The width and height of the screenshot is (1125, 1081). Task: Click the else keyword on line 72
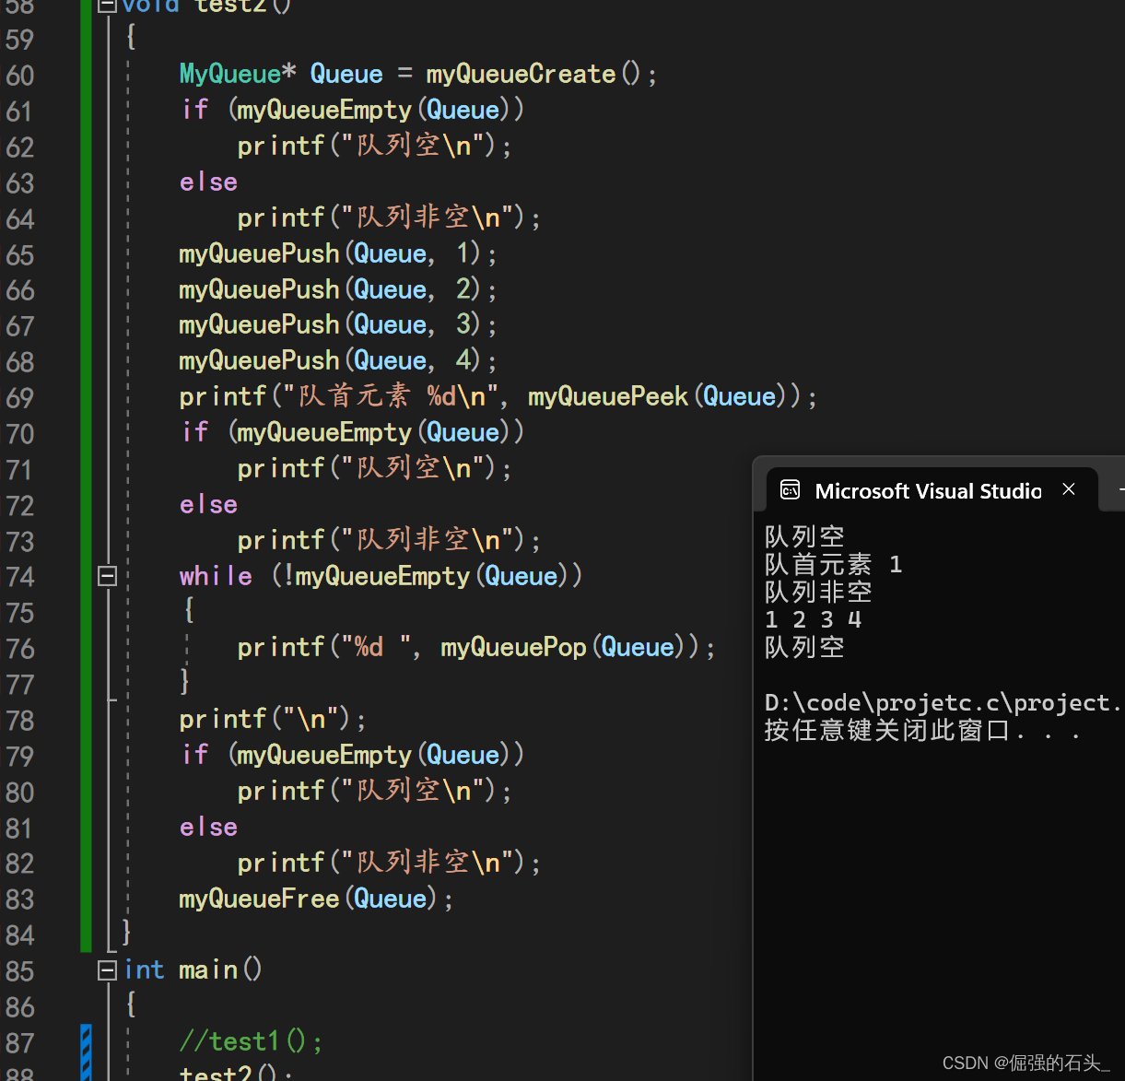pos(208,504)
